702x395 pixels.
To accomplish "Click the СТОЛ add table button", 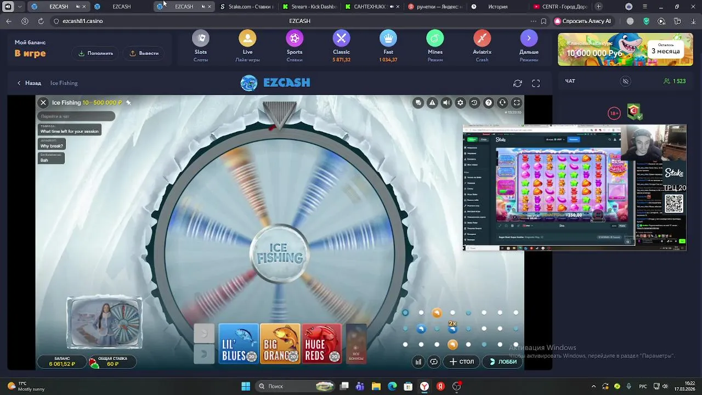I will point(462,362).
